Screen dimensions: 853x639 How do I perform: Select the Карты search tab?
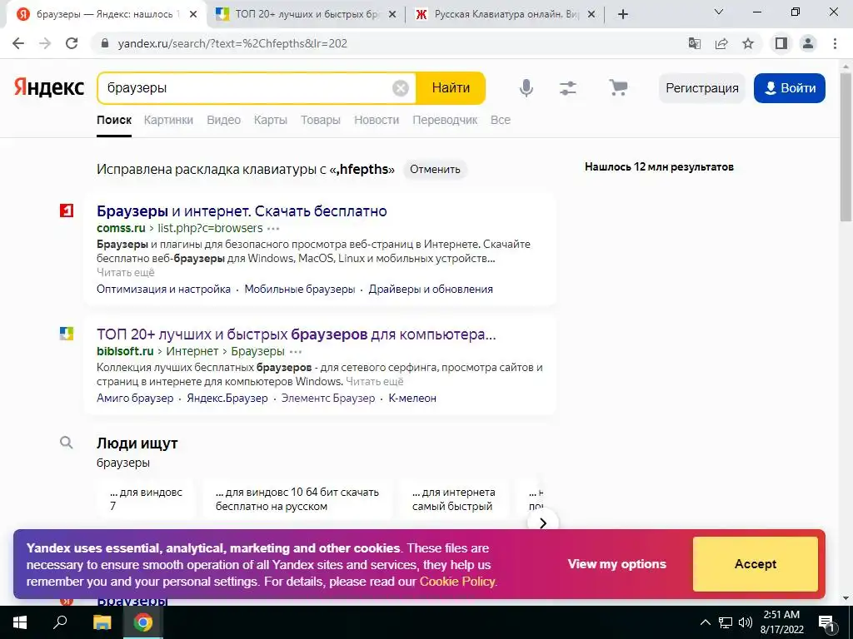[271, 120]
